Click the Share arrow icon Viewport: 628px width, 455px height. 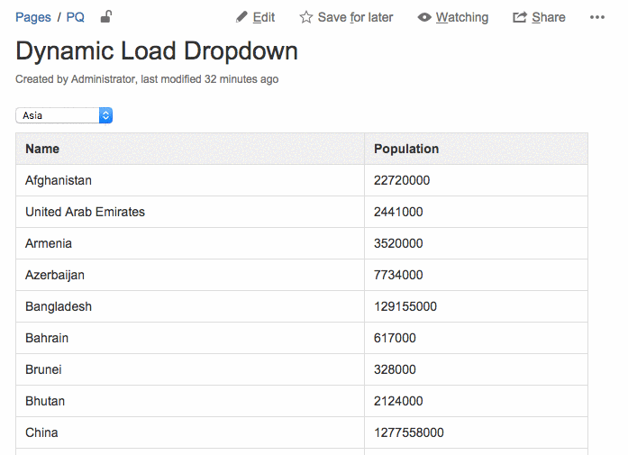520,17
